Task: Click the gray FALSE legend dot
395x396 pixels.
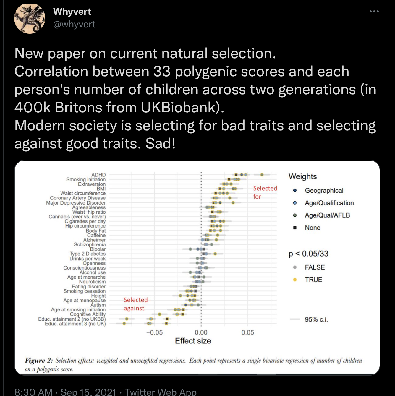Action: click(x=295, y=267)
